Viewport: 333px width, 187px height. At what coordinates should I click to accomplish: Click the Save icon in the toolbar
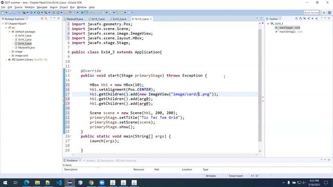click(x=10, y=12)
